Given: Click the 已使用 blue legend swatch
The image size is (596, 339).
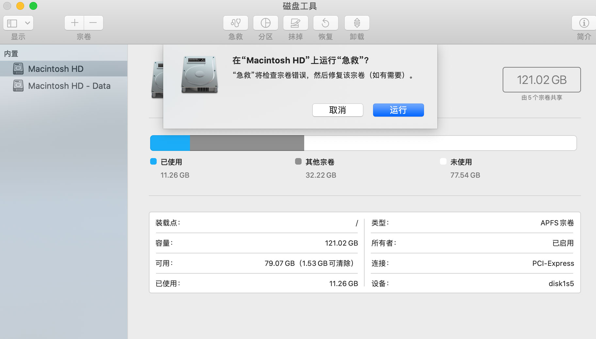Looking at the screenshot, I should pos(153,161).
